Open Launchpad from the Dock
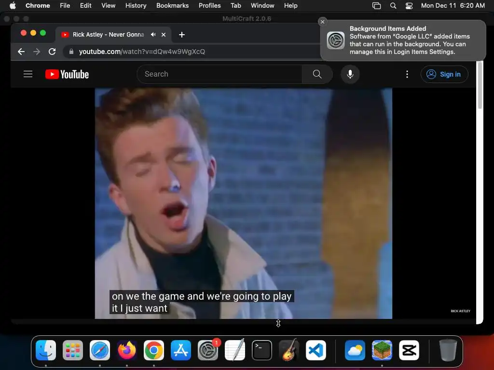The width and height of the screenshot is (494, 370). coord(73,350)
